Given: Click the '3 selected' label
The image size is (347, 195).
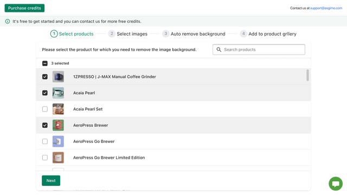Looking at the screenshot, I should 60,63.
